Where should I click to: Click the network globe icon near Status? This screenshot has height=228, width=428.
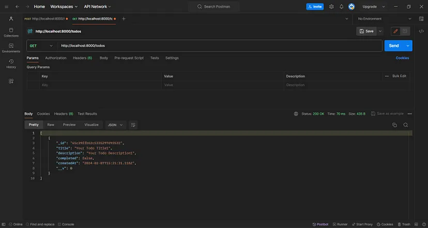[x=296, y=114]
